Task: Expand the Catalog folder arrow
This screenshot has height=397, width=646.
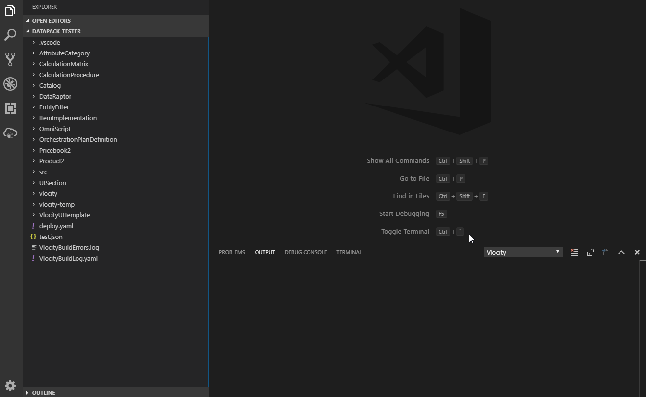Action: [x=34, y=85]
